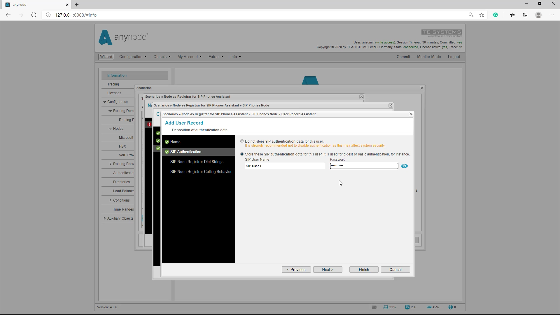Select Store these SIP authentication data radio
This screenshot has width=560, height=315.
(242, 154)
